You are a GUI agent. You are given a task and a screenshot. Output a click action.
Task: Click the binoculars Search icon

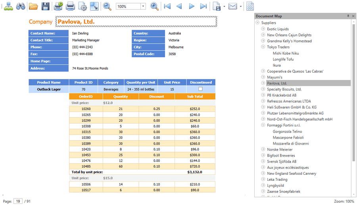pyautogui.click(x=21, y=6)
